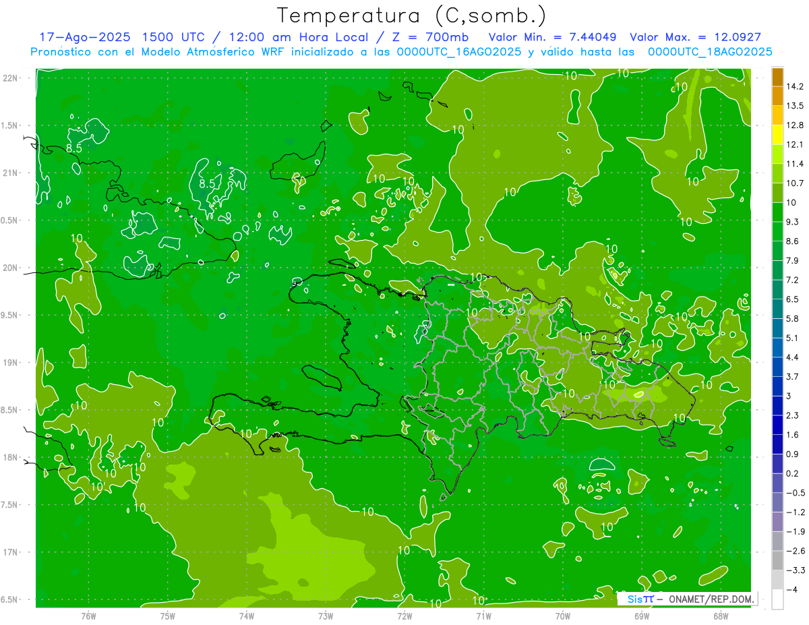Click the '1500 UTC' time label

[x=175, y=37]
